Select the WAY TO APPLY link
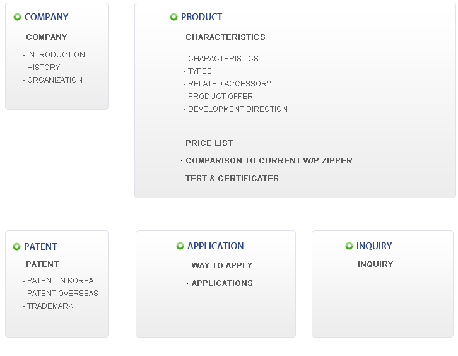The height and width of the screenshot is (356, 458). pyautogui.click(x=222, y=265)
